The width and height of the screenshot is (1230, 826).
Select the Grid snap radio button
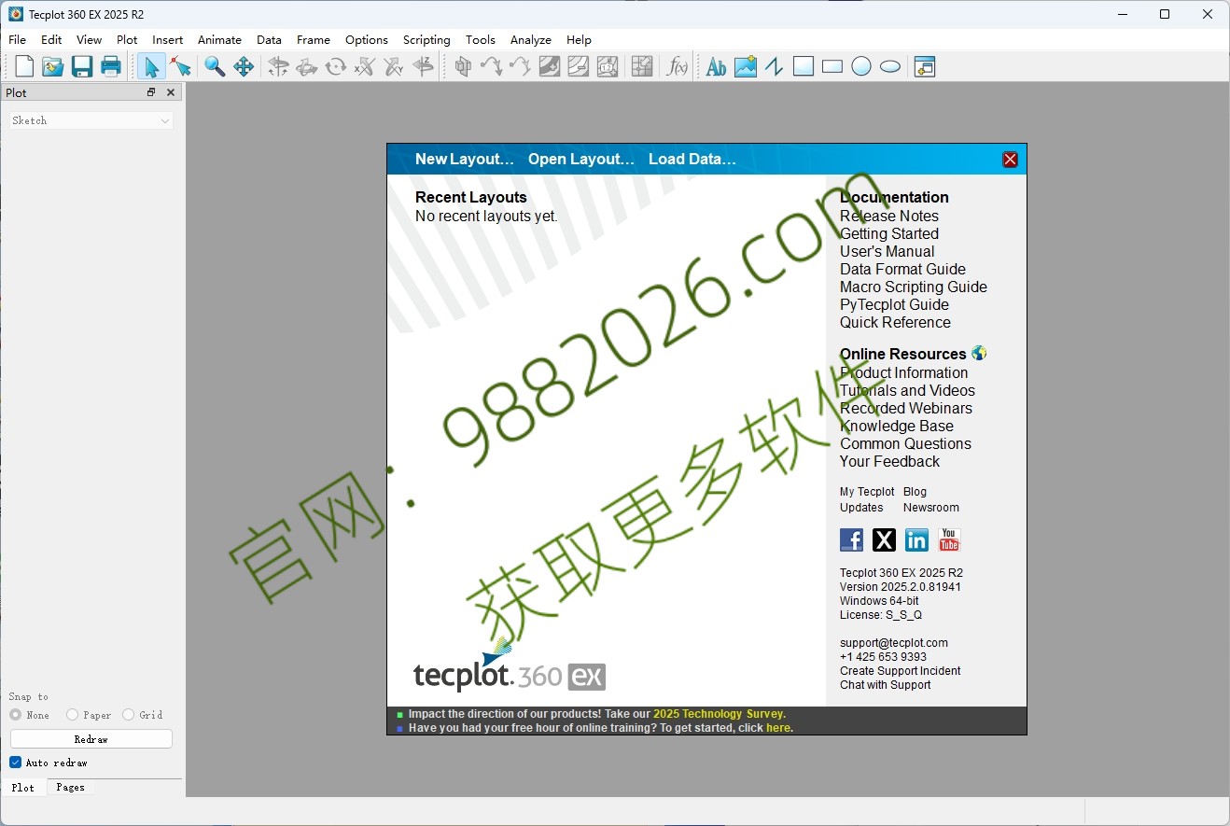(128, 715)
